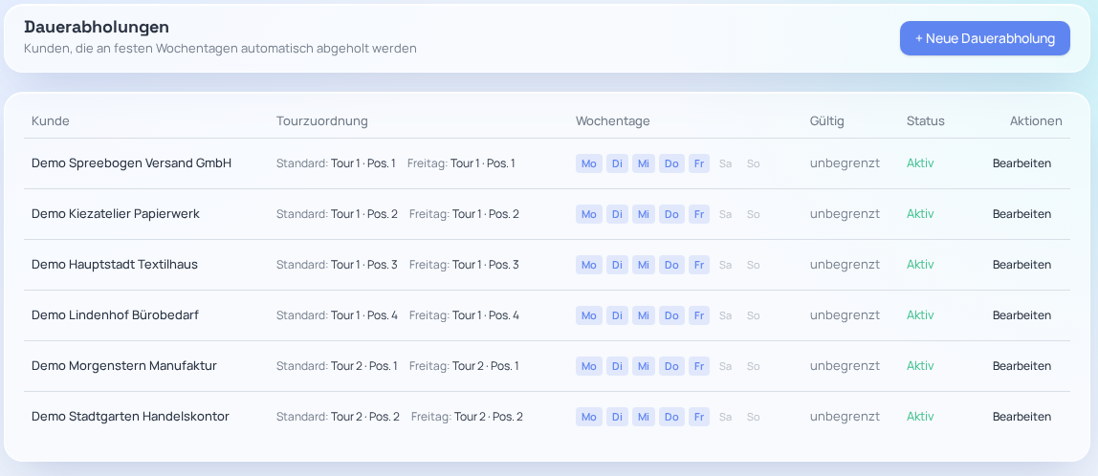
Task: Edit Demo Spreebogen Versand GmbH entry
Action: point(1021,163)
